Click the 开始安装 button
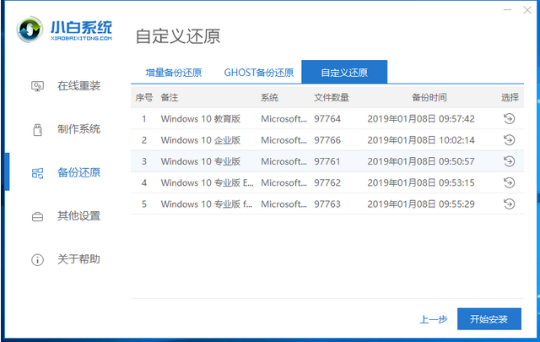 pyautogui.click(x=489, y=319)
